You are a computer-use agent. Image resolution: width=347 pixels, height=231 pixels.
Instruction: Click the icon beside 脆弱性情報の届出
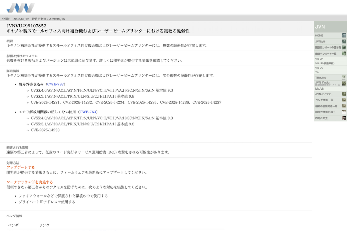tap(344, 112)
